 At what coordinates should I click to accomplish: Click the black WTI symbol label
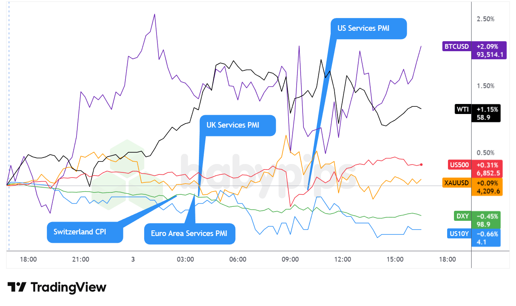click(463, 109)
